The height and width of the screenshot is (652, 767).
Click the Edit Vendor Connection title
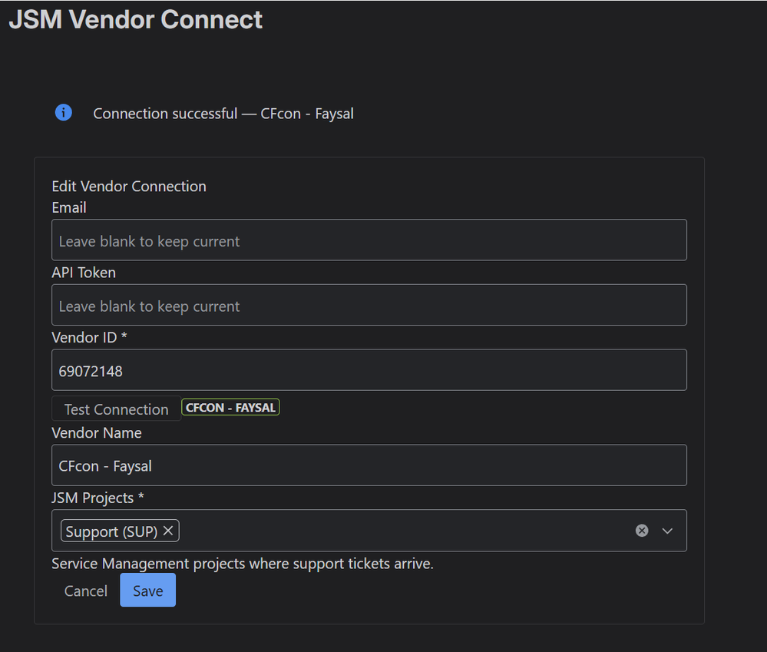(129, 186)
